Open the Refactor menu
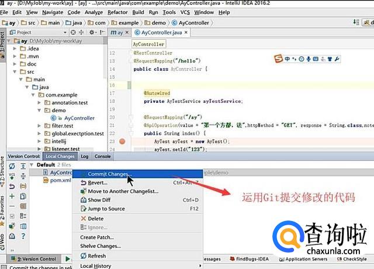 (x=117, y=12)
